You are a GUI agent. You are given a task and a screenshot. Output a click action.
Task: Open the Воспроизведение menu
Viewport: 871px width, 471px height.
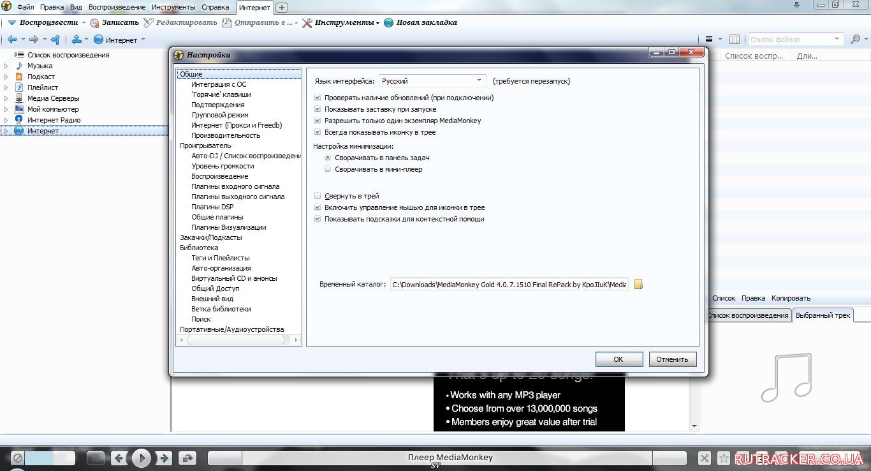[x=117, y=7]
